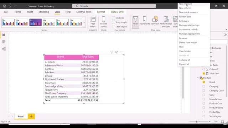Select the last visible theme thumbnail

[76, 22]
